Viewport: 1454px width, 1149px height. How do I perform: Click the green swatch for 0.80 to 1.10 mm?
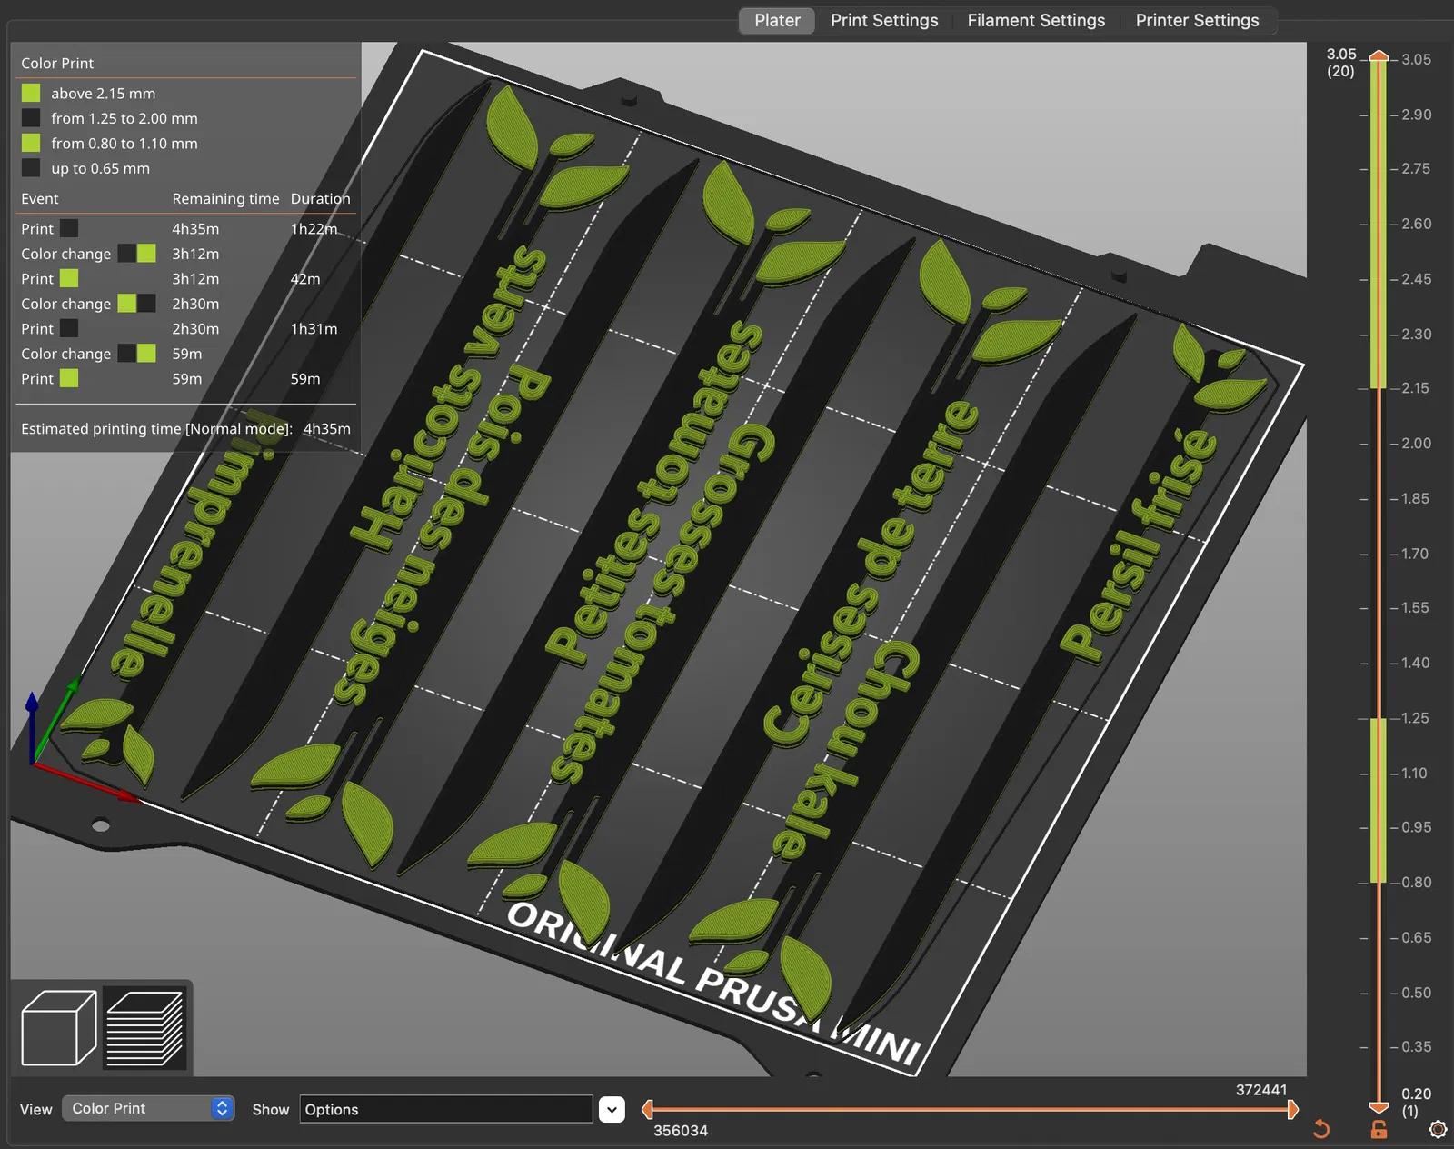(31, 143)
